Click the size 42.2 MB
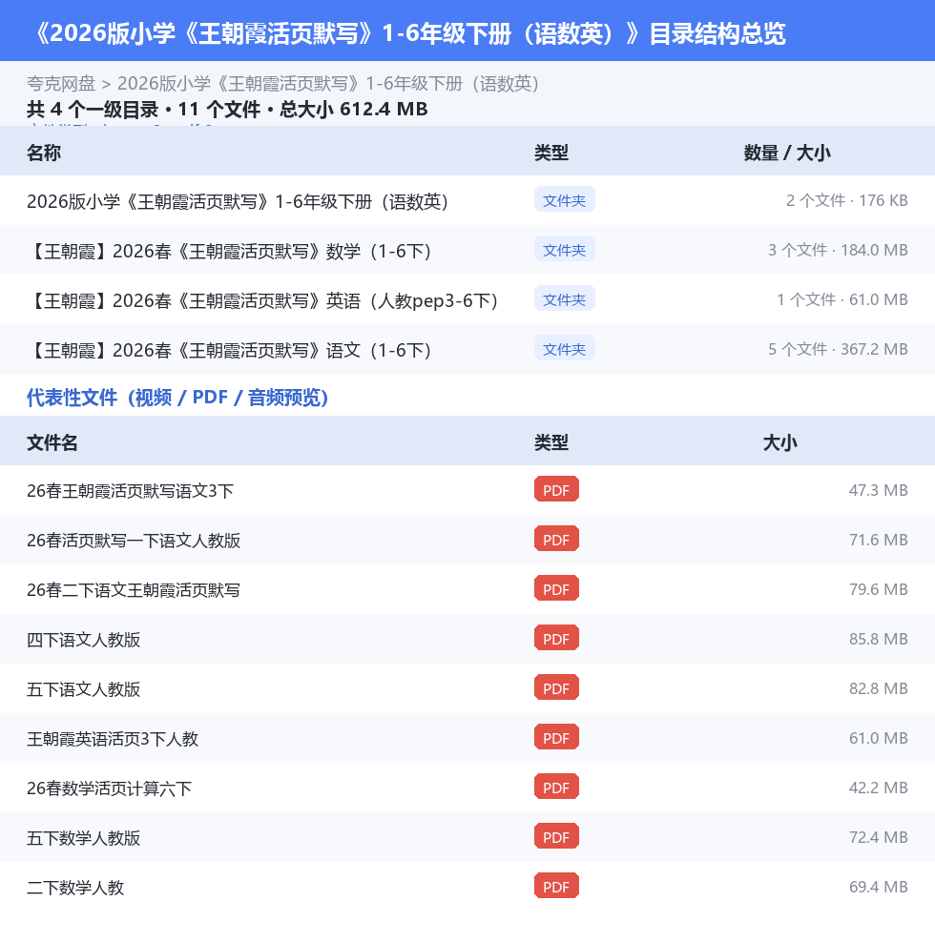 tap(878, 788)
